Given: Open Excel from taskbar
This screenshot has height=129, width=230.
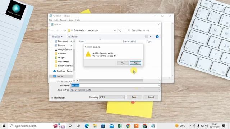Looking at the screenshot, I should 120,126.
